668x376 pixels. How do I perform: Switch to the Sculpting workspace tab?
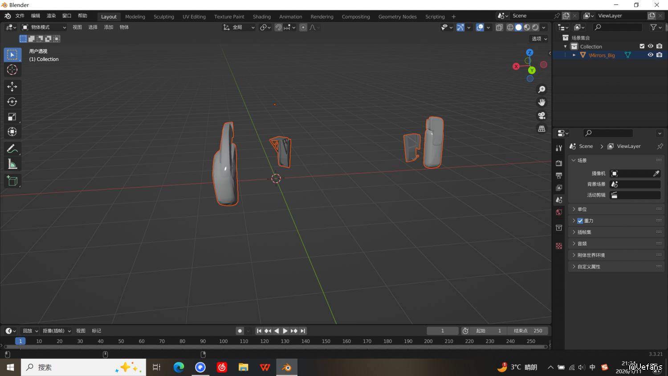point(163,17)
